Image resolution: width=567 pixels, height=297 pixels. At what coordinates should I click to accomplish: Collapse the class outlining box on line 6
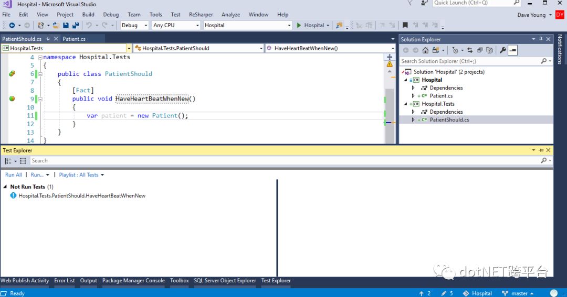click(x=40, y=74)
